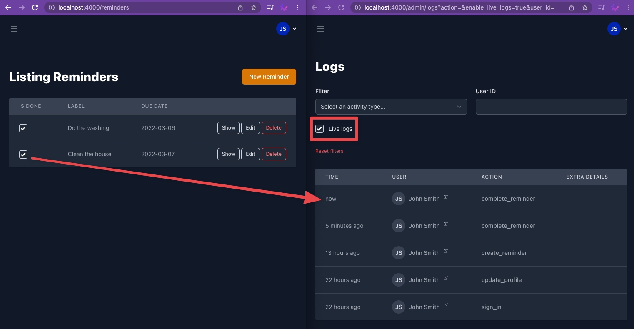
Task: Expand the activity type filter dropdown
Action: [x=391, y=107]
